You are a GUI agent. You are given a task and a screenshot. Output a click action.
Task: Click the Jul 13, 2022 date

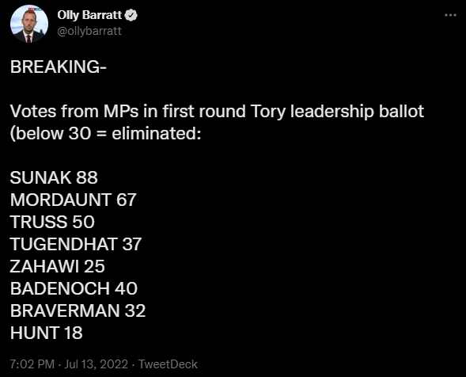pos(96,364)
